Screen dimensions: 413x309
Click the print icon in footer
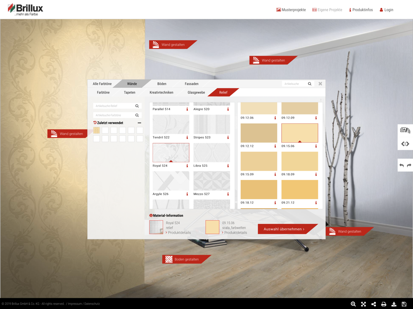[x=384, y=304]
